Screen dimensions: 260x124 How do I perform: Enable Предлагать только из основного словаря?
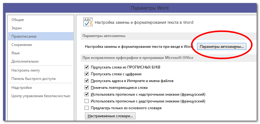pos(87,108)
